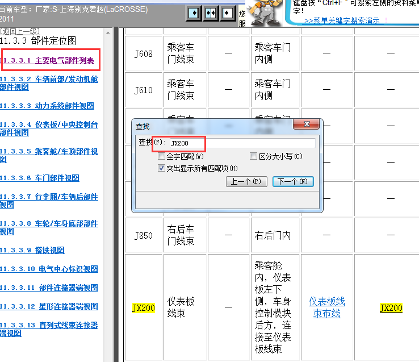The image size is (419, 362).
Task: Click the 下一个 next match button
Action: [293, 181]
